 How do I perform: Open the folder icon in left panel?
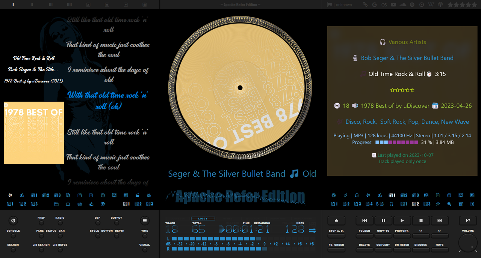[56, 204]
